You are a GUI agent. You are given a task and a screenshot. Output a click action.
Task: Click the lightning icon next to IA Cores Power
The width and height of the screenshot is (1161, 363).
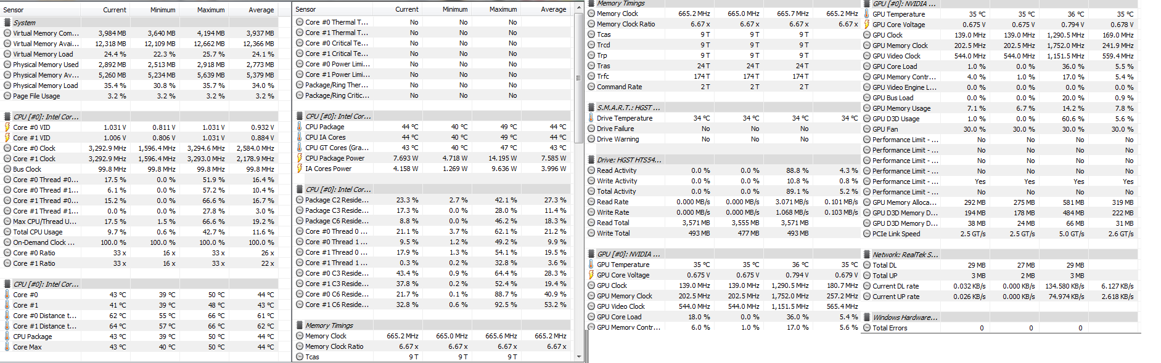(300, 169)
